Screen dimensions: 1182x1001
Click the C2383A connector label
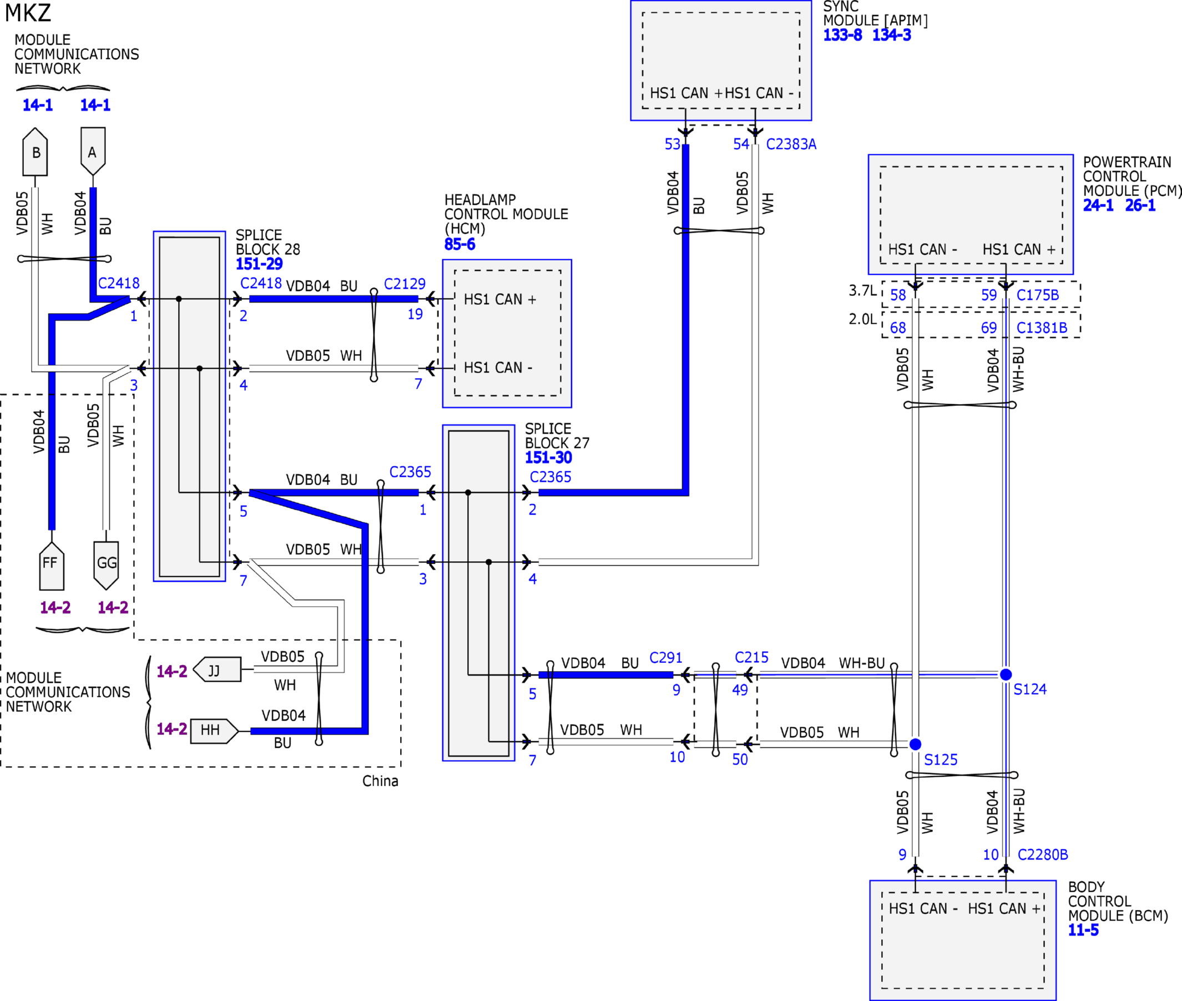click(791, 144)
